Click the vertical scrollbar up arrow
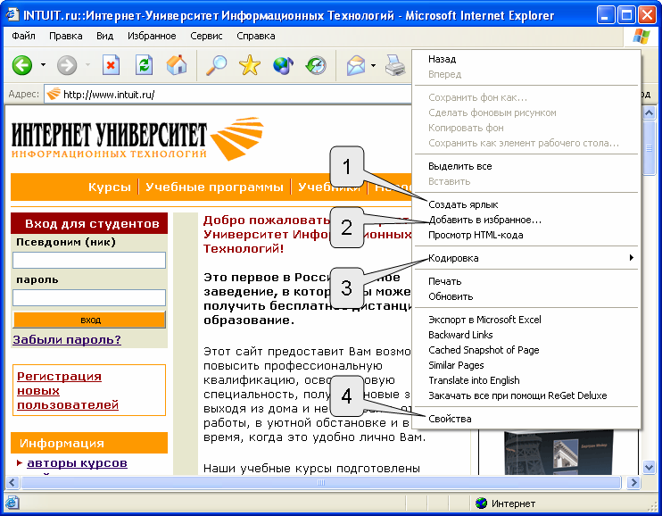The width and height of the screenshot is (662, 516). click(649, 112)
